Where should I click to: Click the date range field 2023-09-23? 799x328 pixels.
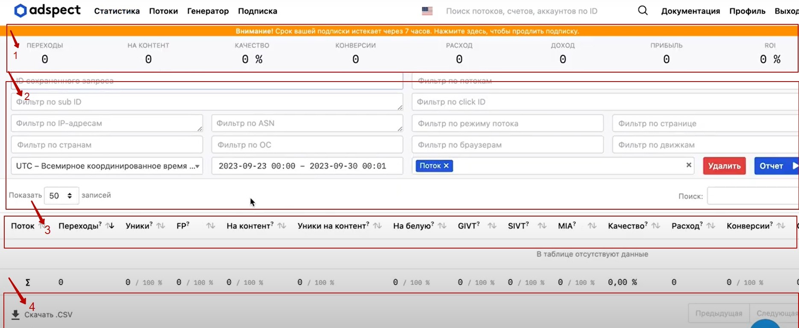tap(307, 166)
